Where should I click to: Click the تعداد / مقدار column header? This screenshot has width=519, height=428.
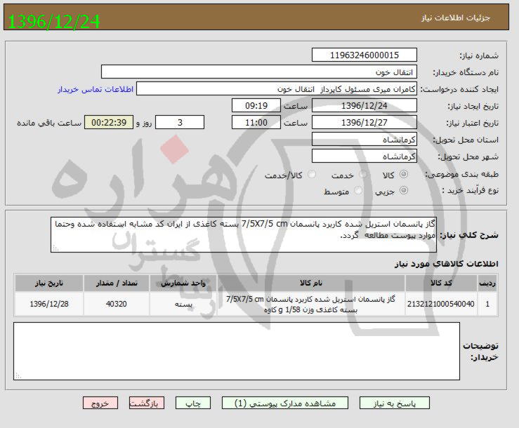[x=117, y=283]
